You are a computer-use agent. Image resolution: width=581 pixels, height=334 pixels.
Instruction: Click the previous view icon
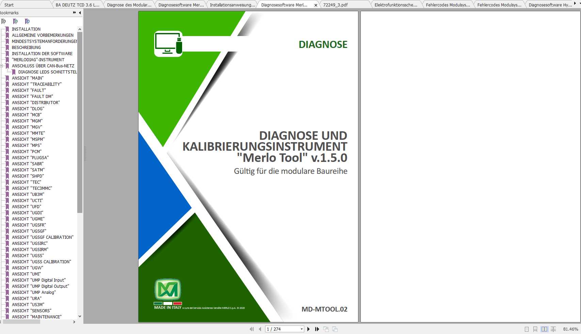pos(326,329)
